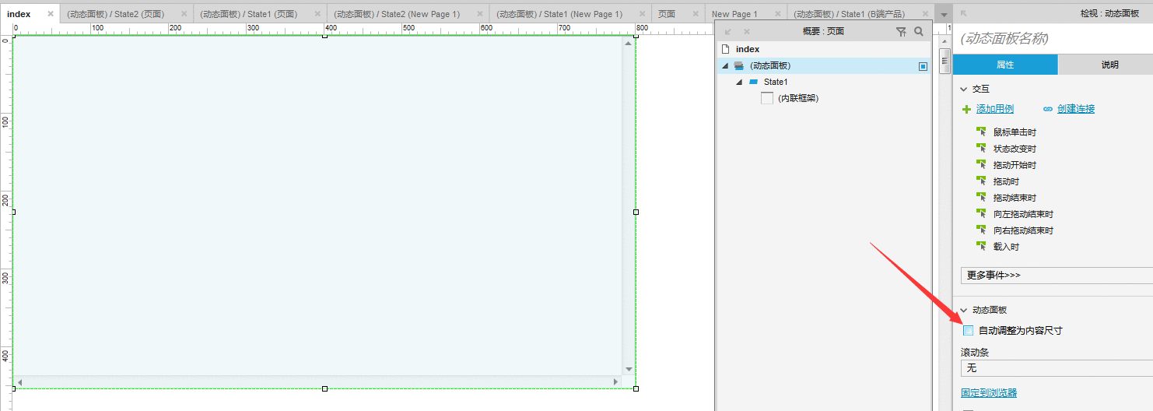
Task: Close the 页面 tab
Action: click(x=696, y=14)
